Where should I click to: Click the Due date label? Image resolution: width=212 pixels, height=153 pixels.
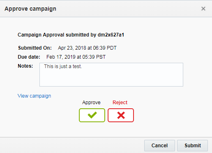click(x=29, y=57)
